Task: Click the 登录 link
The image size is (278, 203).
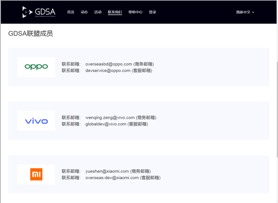Action: (x=153, y=12)
